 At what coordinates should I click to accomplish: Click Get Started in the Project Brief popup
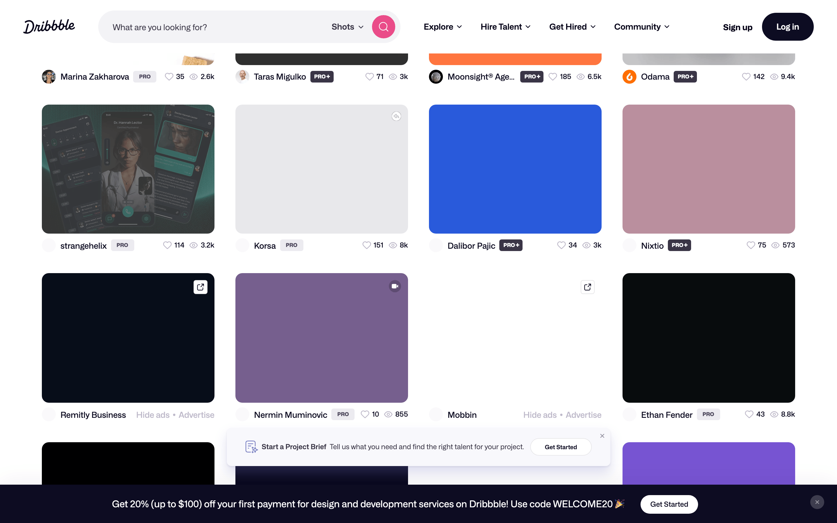(x=561, y=447)
